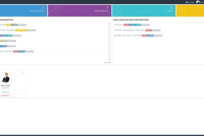Screen dimensions: 204x136
Task: Select Ben Müller in care cases list
Action: click(x=118, y=35)
